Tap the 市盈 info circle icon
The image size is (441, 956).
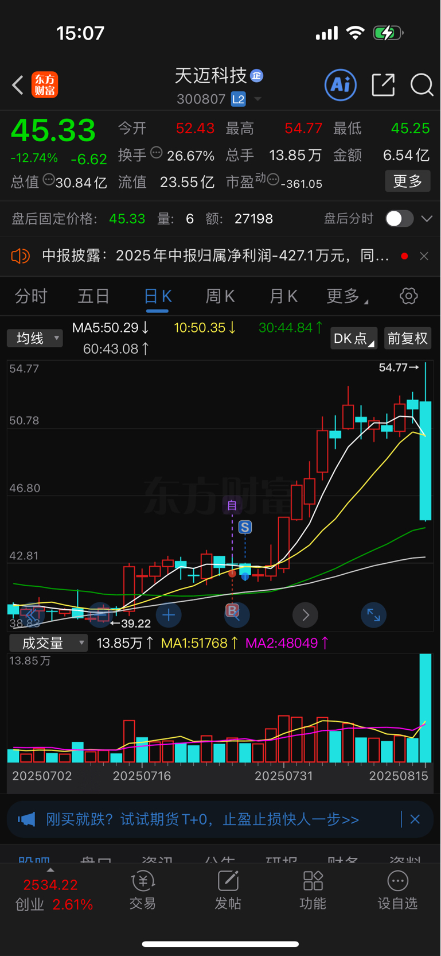coord(273,180)
